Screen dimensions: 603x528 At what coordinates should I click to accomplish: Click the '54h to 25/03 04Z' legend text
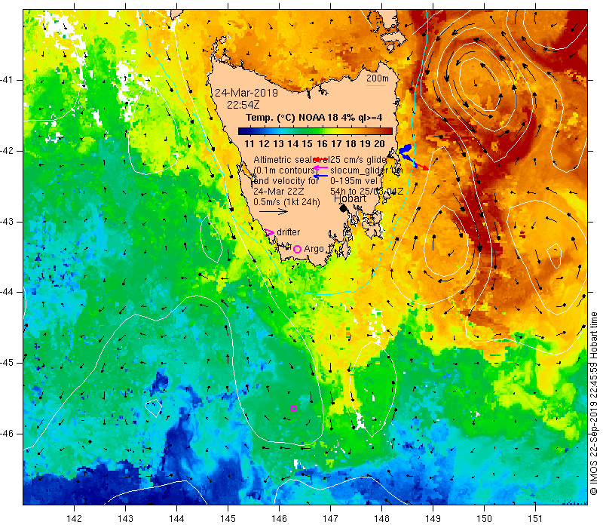(x=367, y=192)
